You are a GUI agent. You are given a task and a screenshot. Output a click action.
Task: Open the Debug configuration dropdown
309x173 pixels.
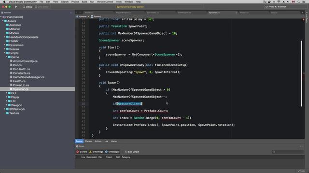point(27,7)
